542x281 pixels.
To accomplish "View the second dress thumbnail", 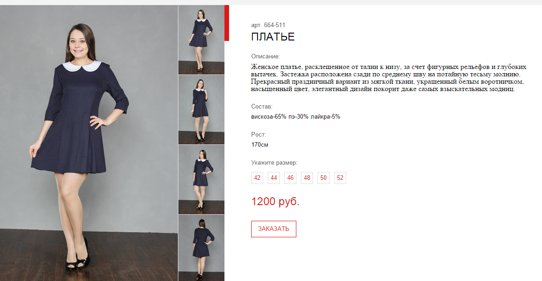I will click(x=201, y=109).
